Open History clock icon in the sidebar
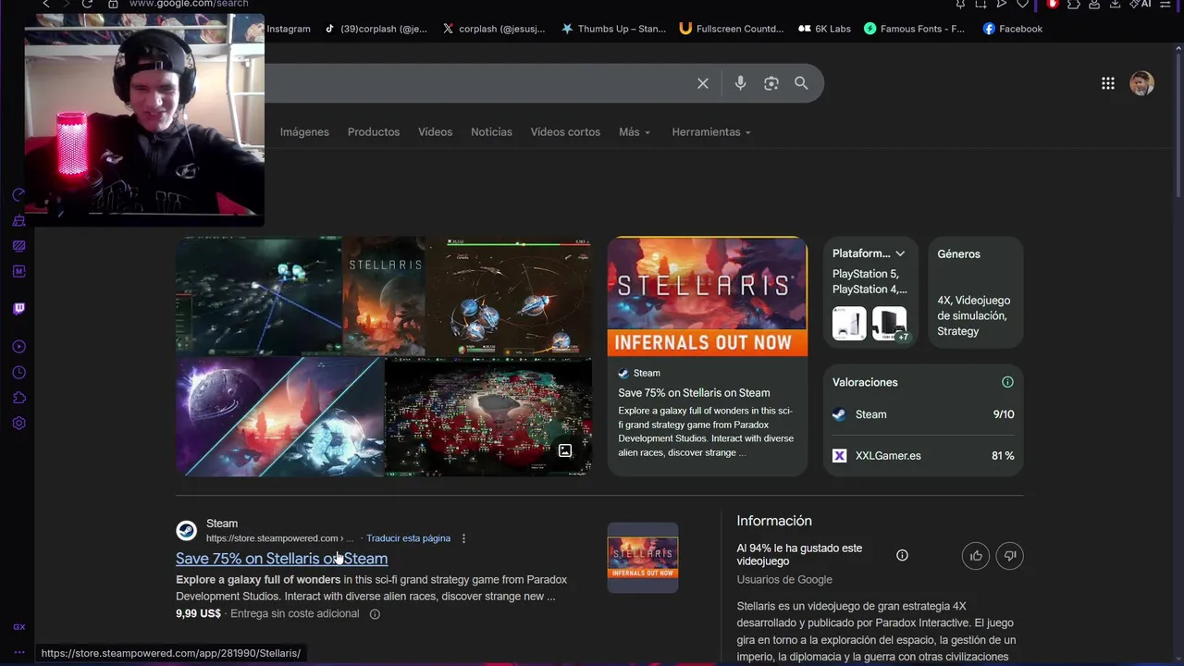Screen dimensions: 1184x666 click(18, 373)
